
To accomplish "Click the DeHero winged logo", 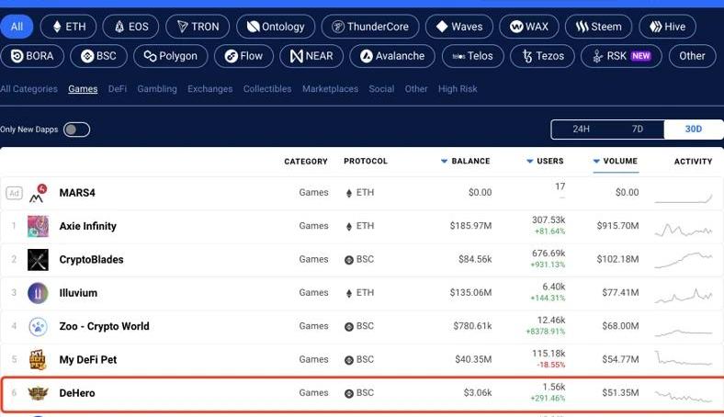I will 38,393.
